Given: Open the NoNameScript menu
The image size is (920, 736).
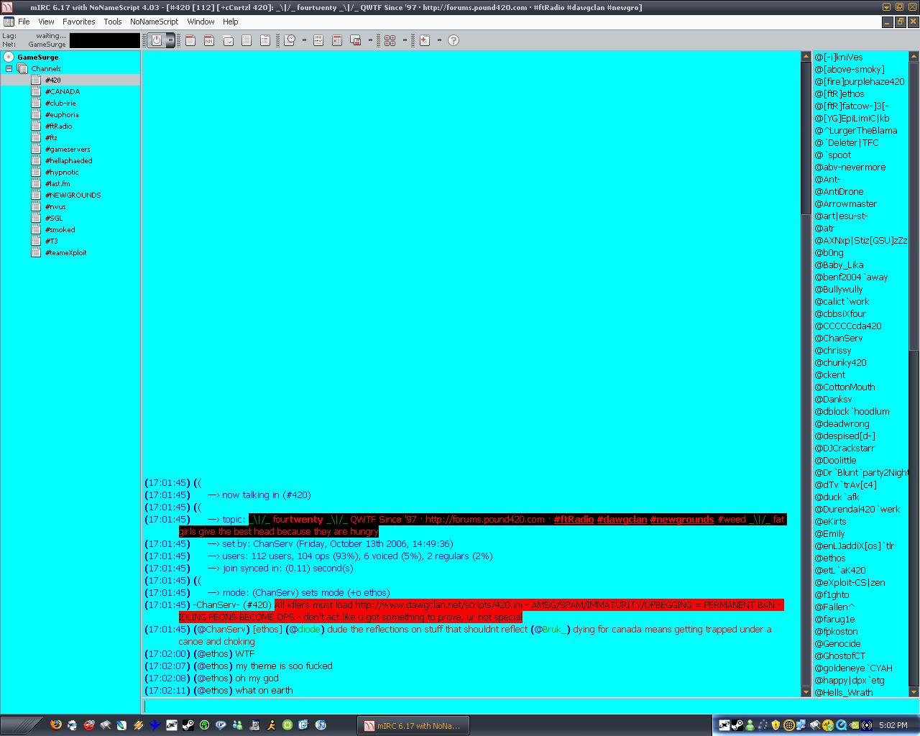Looking at the screenshot, I should 154,22.
